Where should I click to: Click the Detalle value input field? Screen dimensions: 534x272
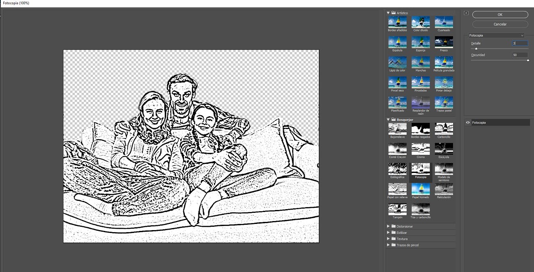coord(520,43)
